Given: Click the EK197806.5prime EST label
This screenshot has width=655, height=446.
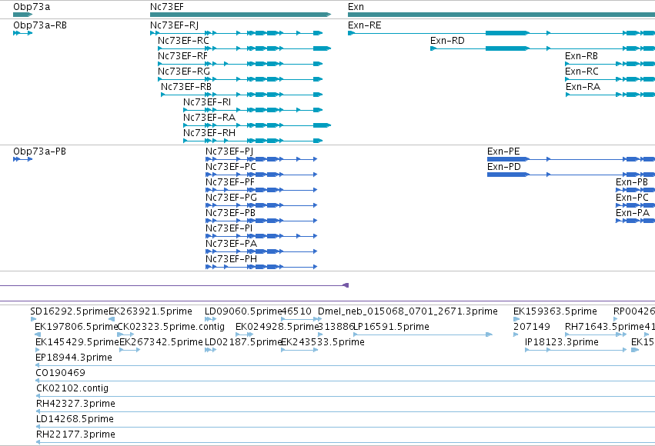Looking at the screenshot, I should (76, 327).
